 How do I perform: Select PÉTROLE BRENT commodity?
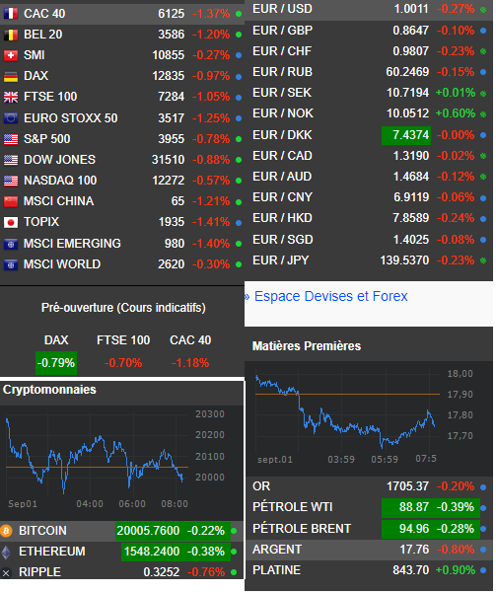(302, 529)
